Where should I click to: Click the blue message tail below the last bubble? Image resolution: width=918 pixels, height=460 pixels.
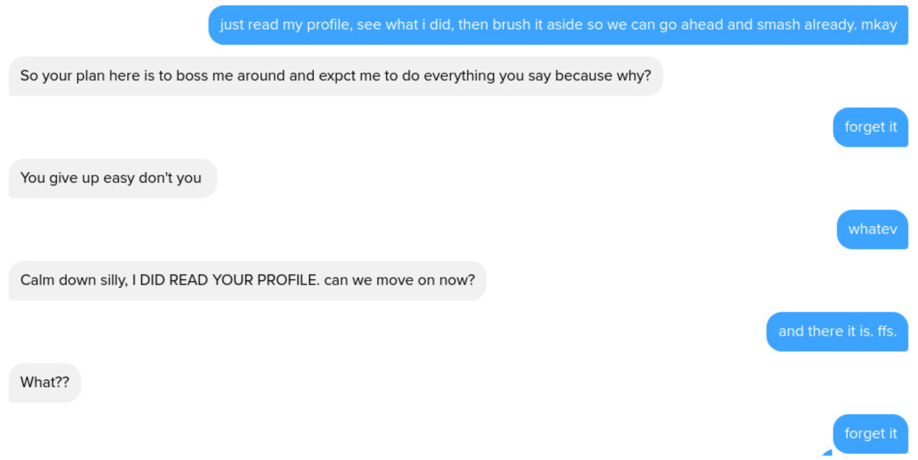point(827,452)
